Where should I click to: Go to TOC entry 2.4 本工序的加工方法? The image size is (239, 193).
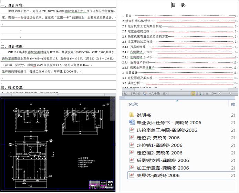(179, 42)
